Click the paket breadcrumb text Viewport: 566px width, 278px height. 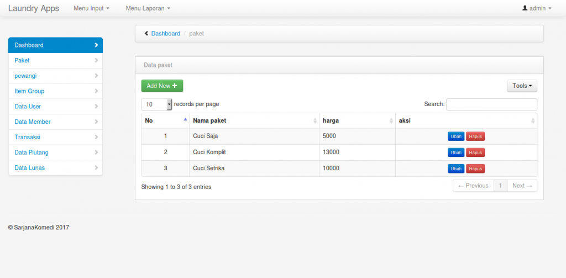pos(196,34)
